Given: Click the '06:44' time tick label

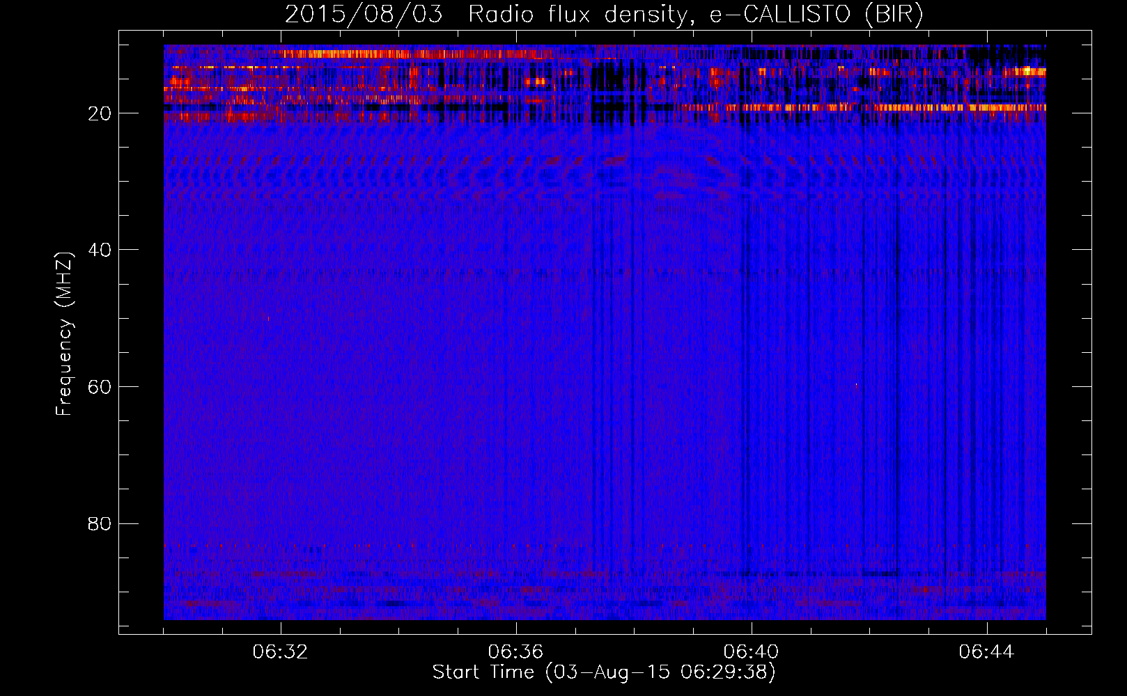Looking at the screenshot, I should (987, 652).
